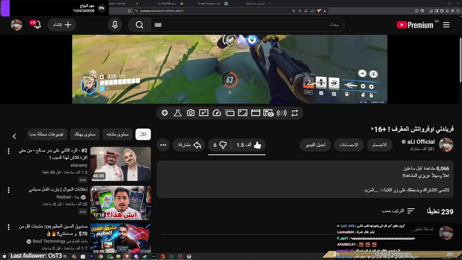
Task: Click the تعديل الفيديو edit video button
Action: click(x=316, y=145)
